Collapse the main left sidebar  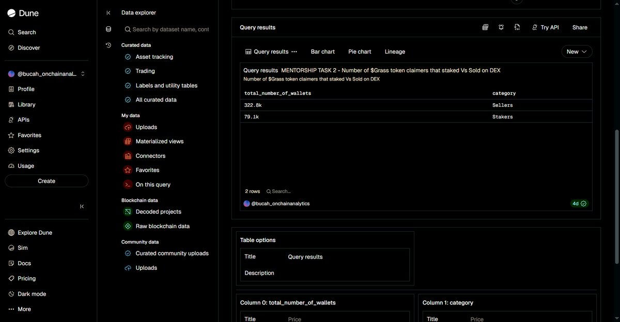pos(82,206)
